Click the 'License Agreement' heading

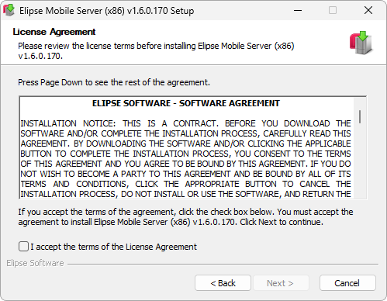[x=54, y=32]
